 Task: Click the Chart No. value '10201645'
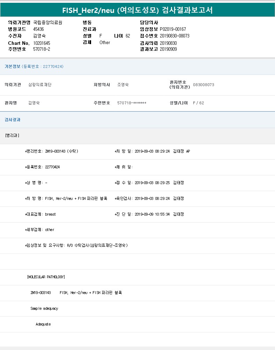pos(42,43)
